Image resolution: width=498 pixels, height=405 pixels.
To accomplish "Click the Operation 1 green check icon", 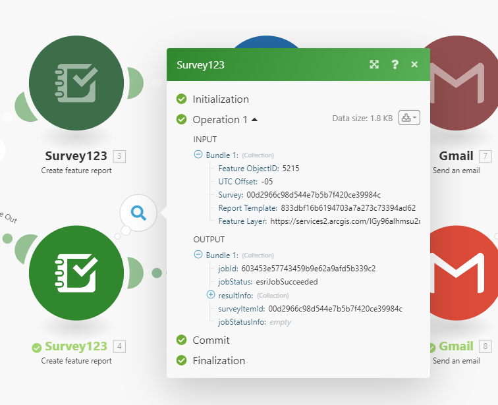I will tap(181, 119).
